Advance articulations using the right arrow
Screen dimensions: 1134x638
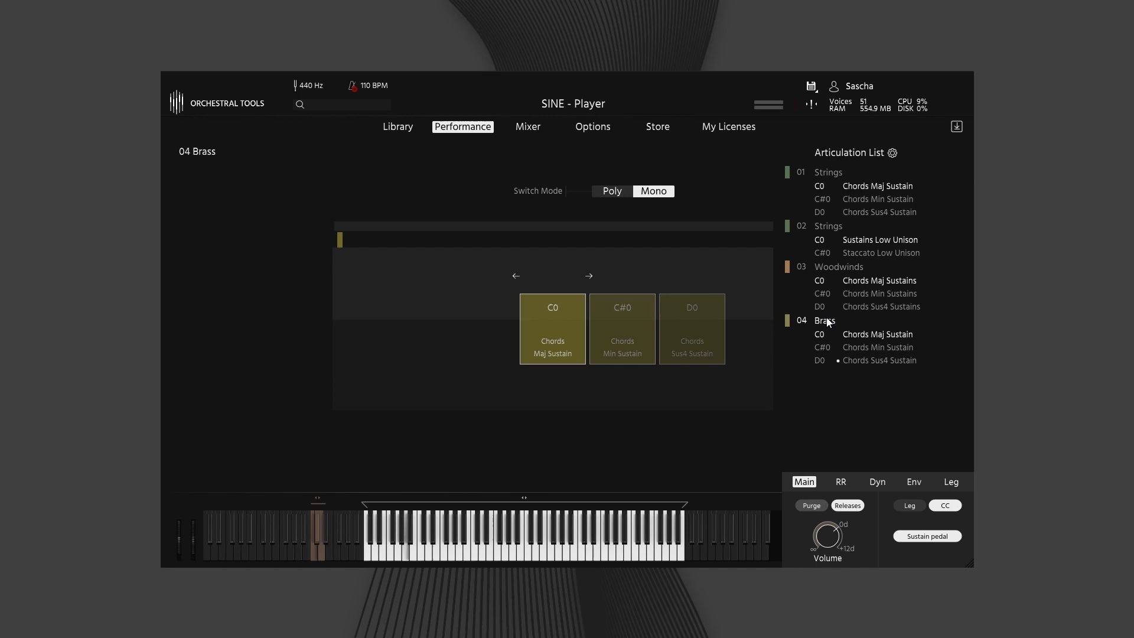tap(588, 275)
